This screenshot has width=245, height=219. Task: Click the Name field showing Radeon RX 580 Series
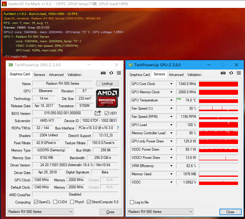click(63, 84)
